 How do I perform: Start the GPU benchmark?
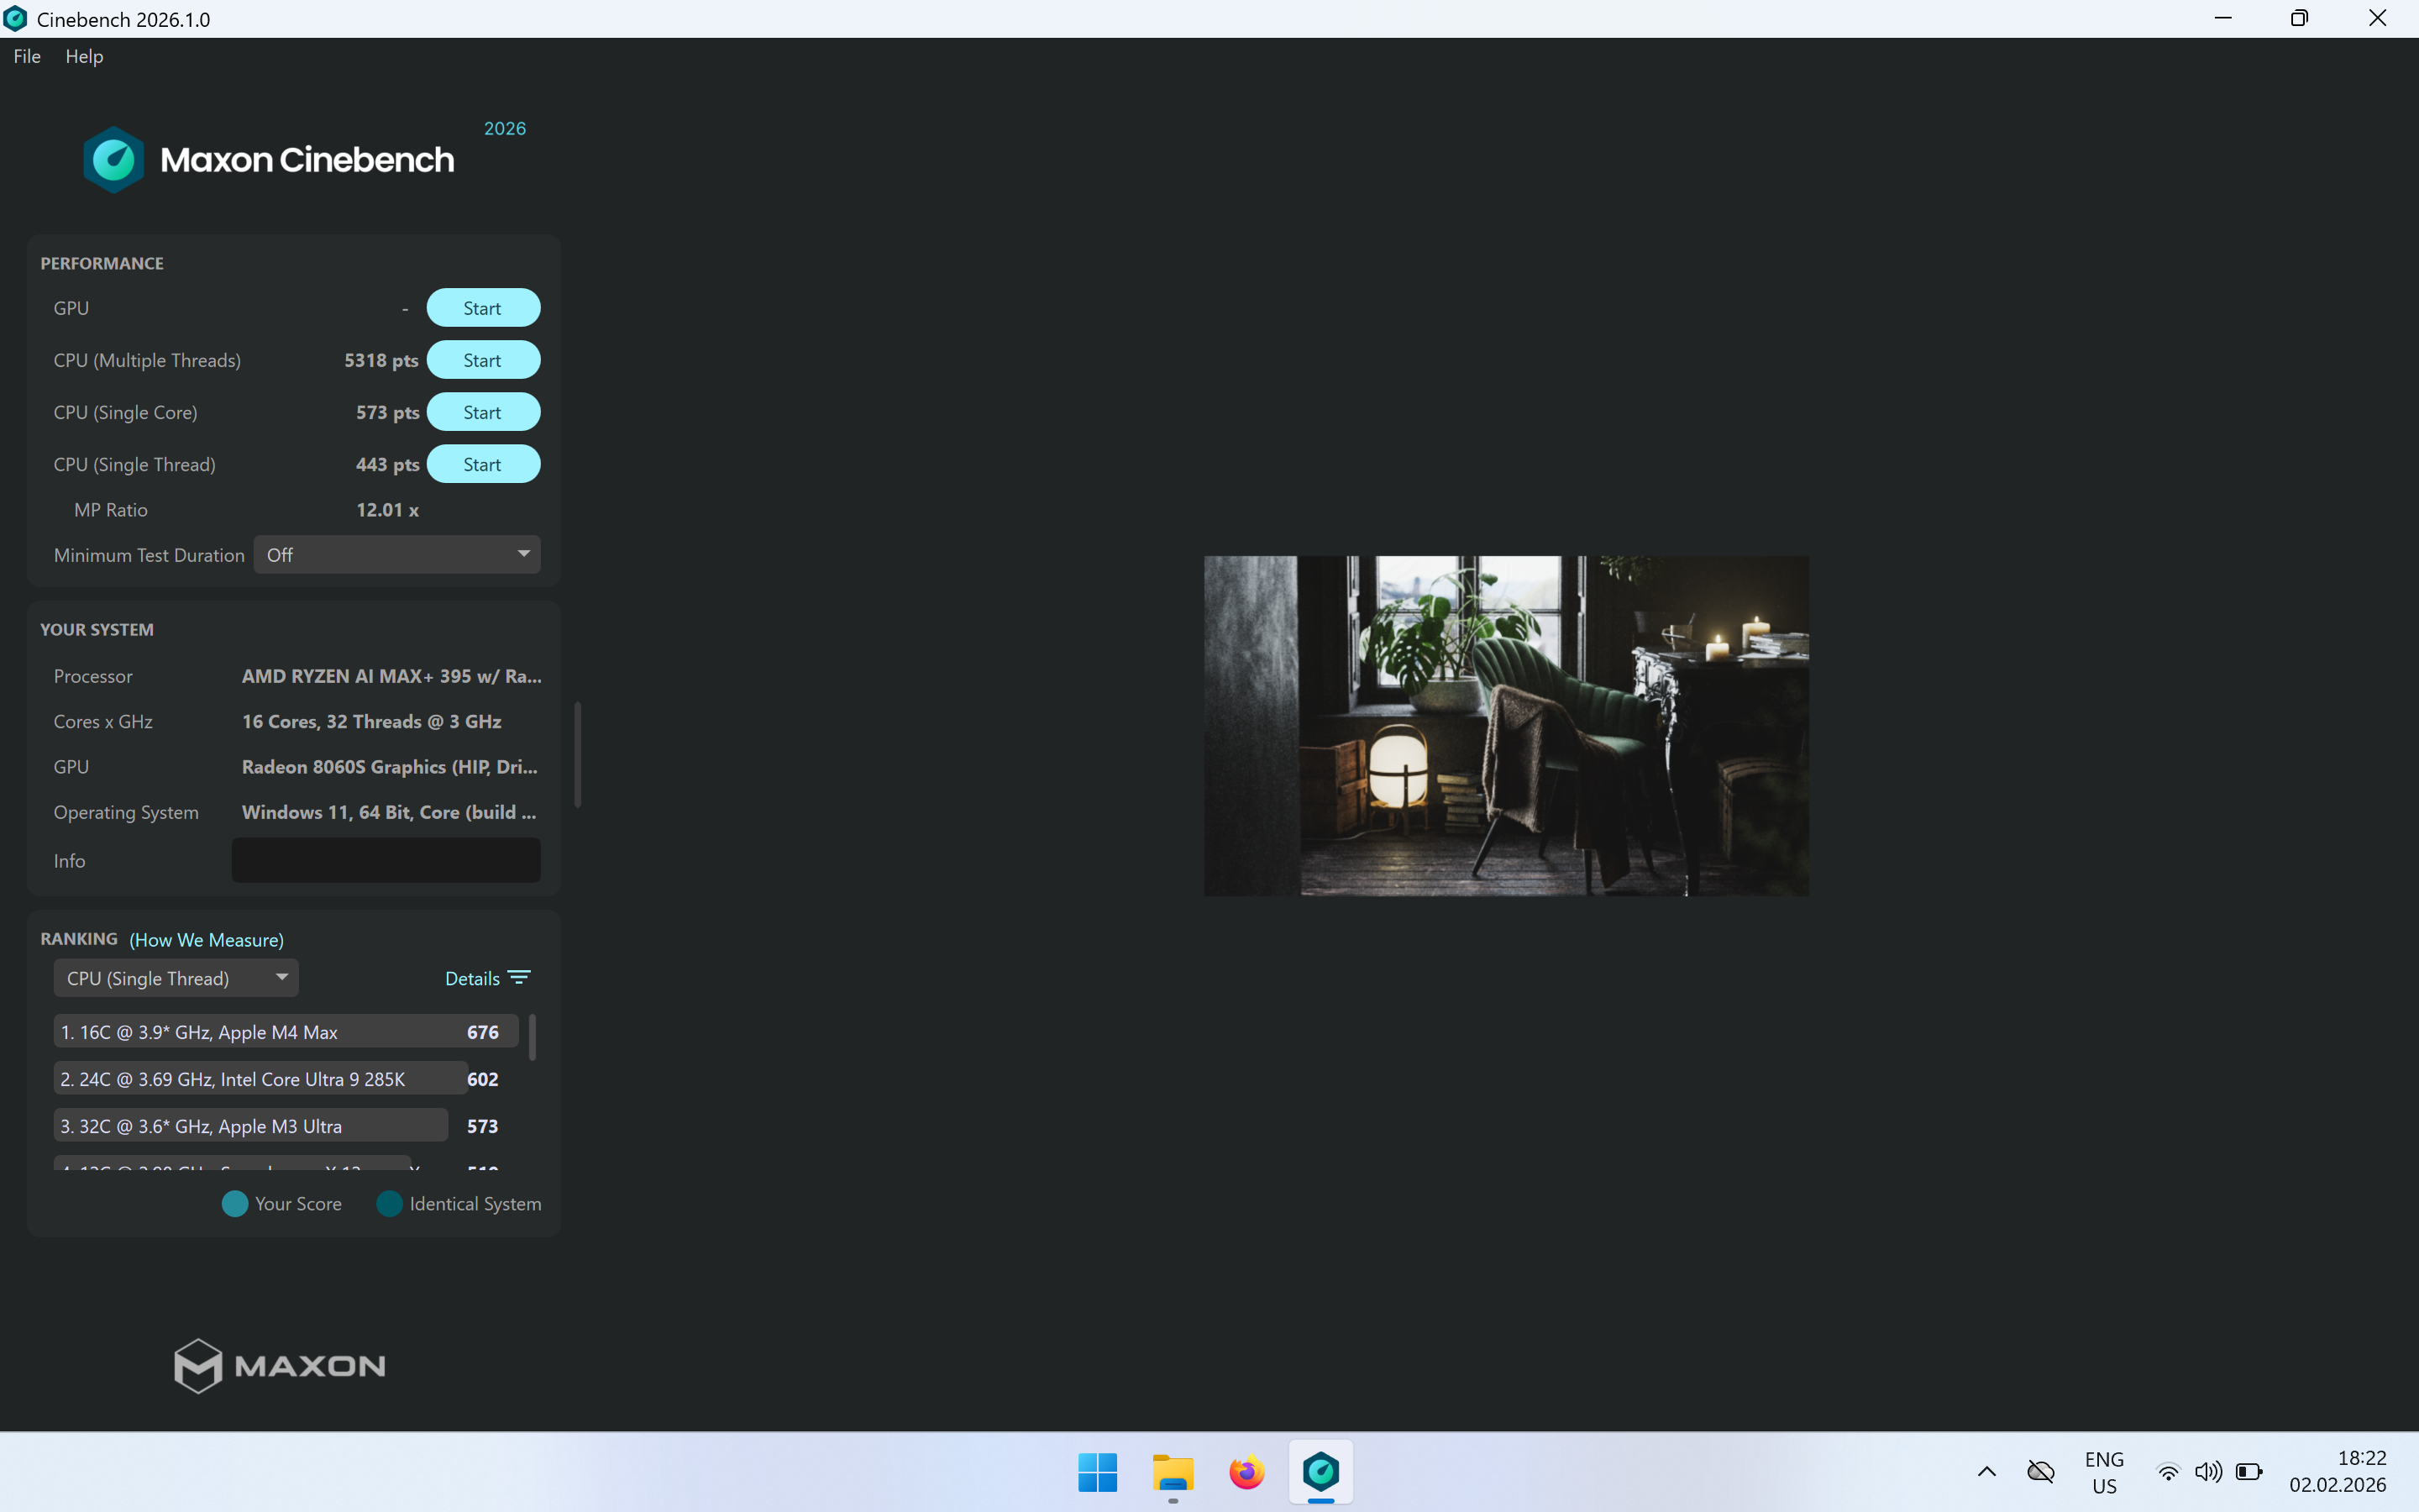point(483,308)
